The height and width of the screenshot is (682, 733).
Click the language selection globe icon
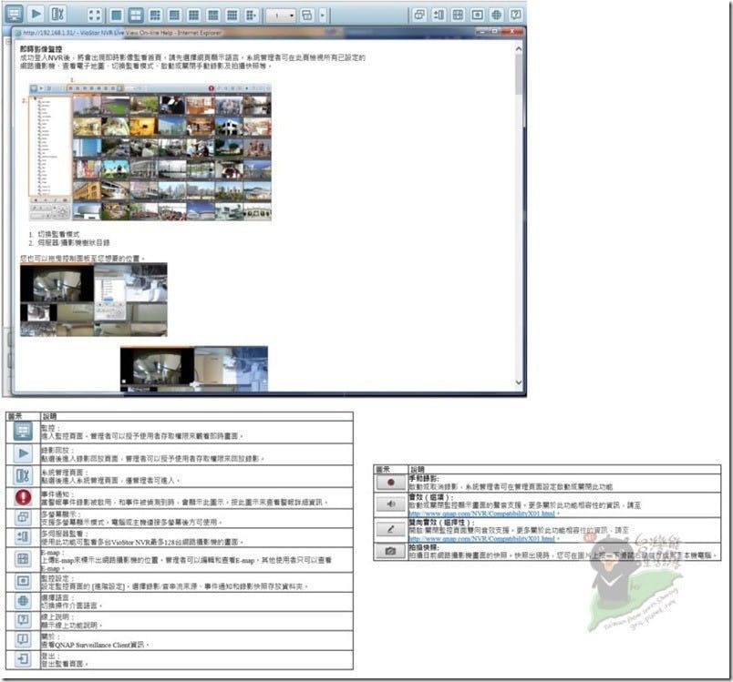[x=496, y=15]
